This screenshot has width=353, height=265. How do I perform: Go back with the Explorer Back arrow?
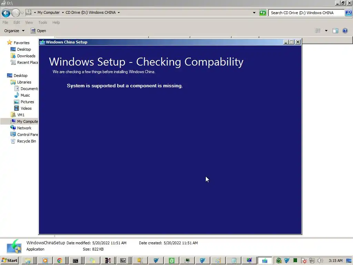click(x=6, y=13)
